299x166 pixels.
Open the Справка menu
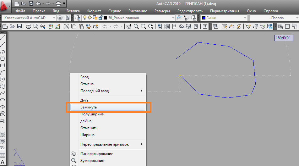point(271,11)
